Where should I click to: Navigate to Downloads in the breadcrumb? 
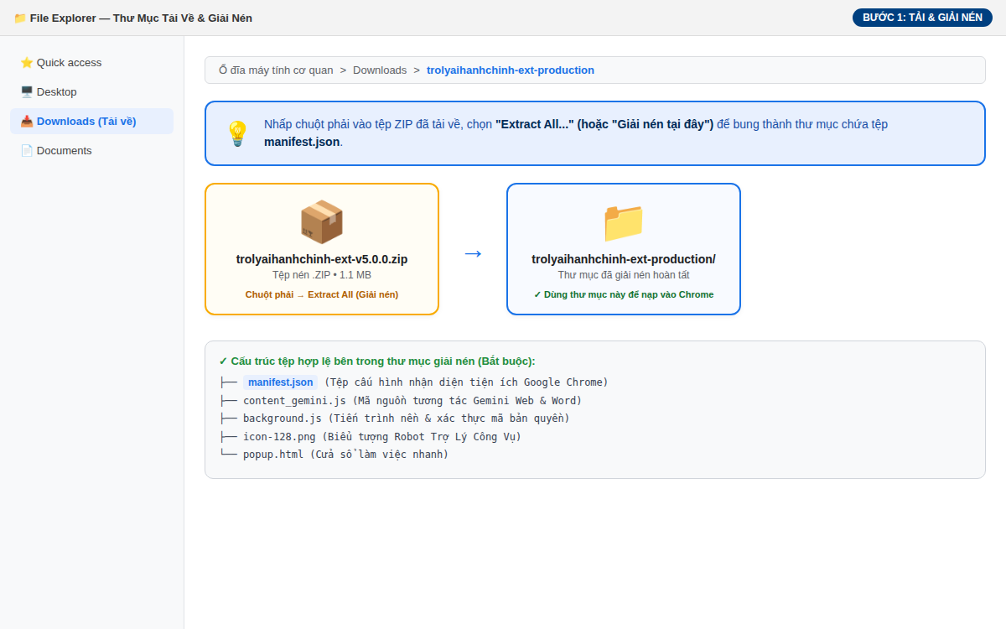point(380,70)
